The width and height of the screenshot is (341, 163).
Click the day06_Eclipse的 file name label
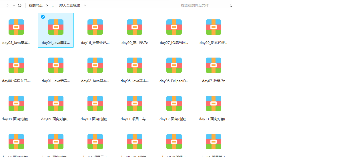[174, 81]
